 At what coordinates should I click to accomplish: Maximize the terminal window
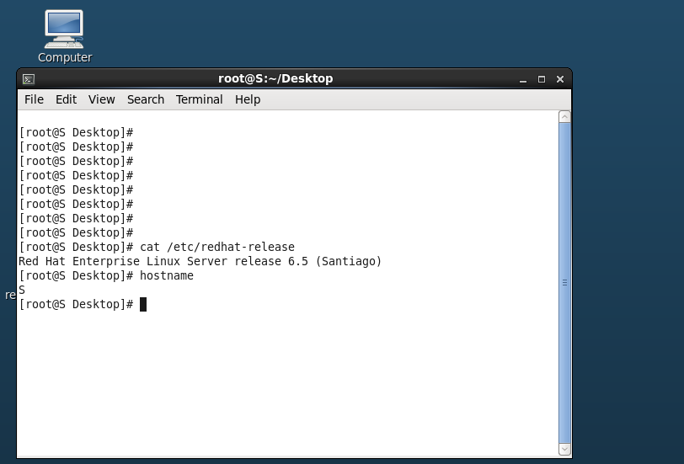pos(542,79)
